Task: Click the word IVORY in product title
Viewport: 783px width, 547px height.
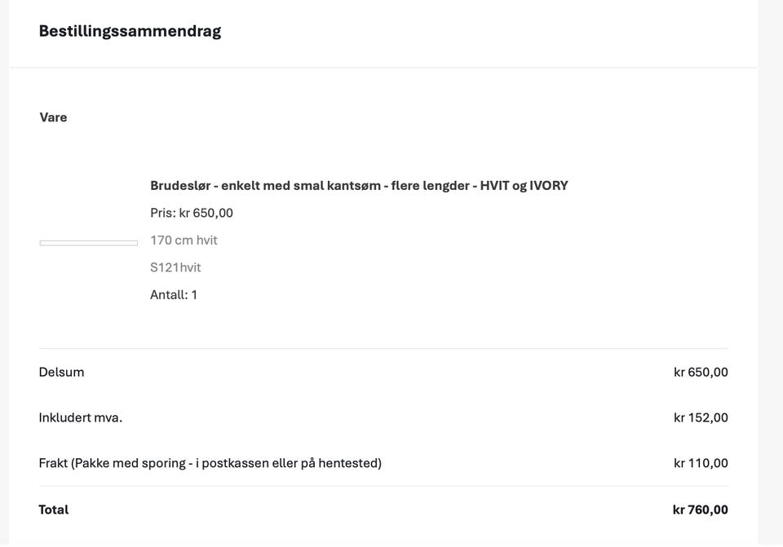Action: [x=548, y=186]
